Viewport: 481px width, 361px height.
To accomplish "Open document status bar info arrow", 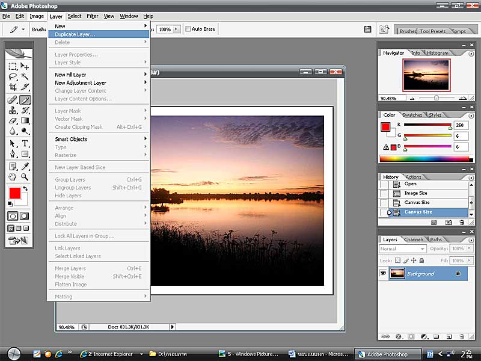I will click(x=173, y=327).
